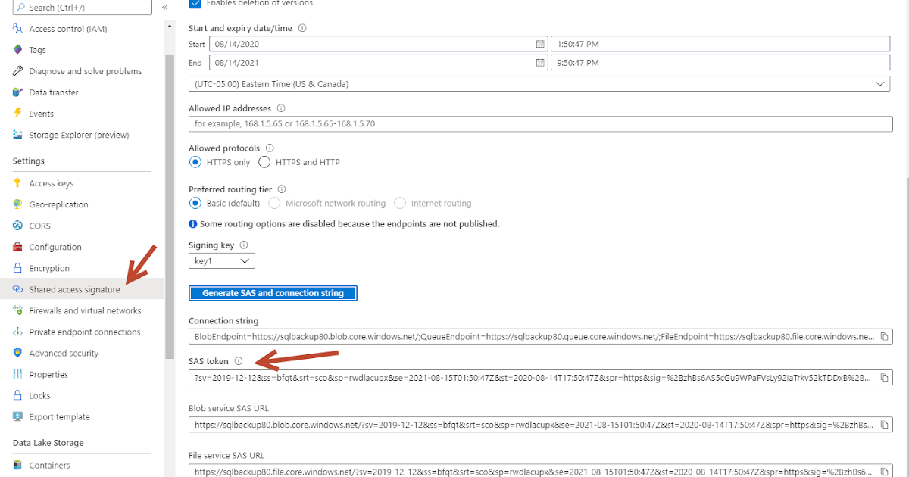The height and width of the screenshot is (477, 909).
Task: Open the Start date calendar picker
Action: tap(539, 43)
